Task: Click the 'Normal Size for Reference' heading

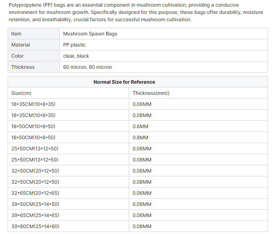Action: click(124, 82)
